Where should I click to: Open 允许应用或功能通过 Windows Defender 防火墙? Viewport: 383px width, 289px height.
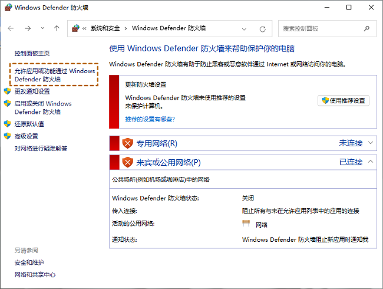pos(54,75)
